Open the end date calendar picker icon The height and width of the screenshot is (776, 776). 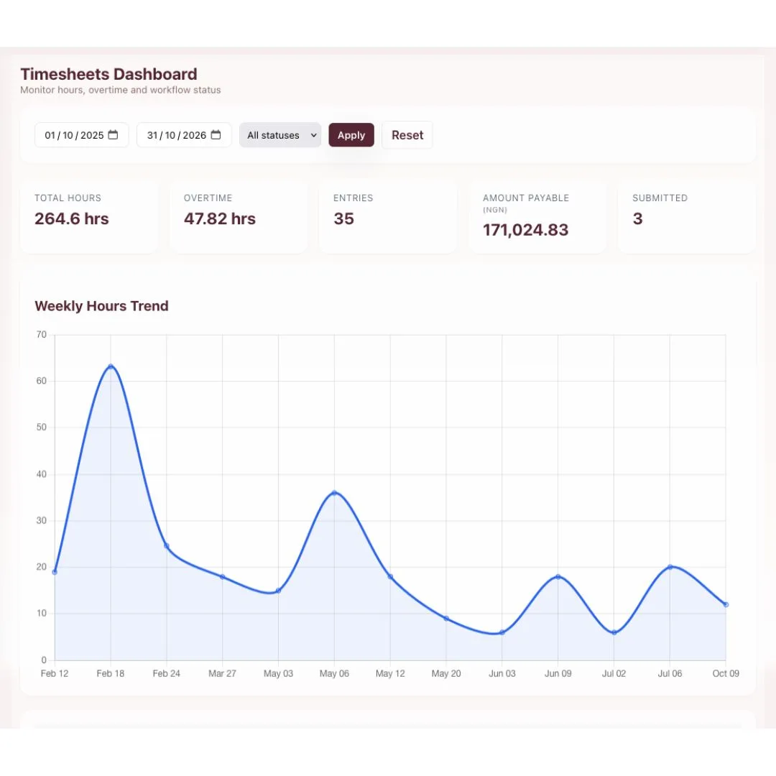(x=216, y=134)
